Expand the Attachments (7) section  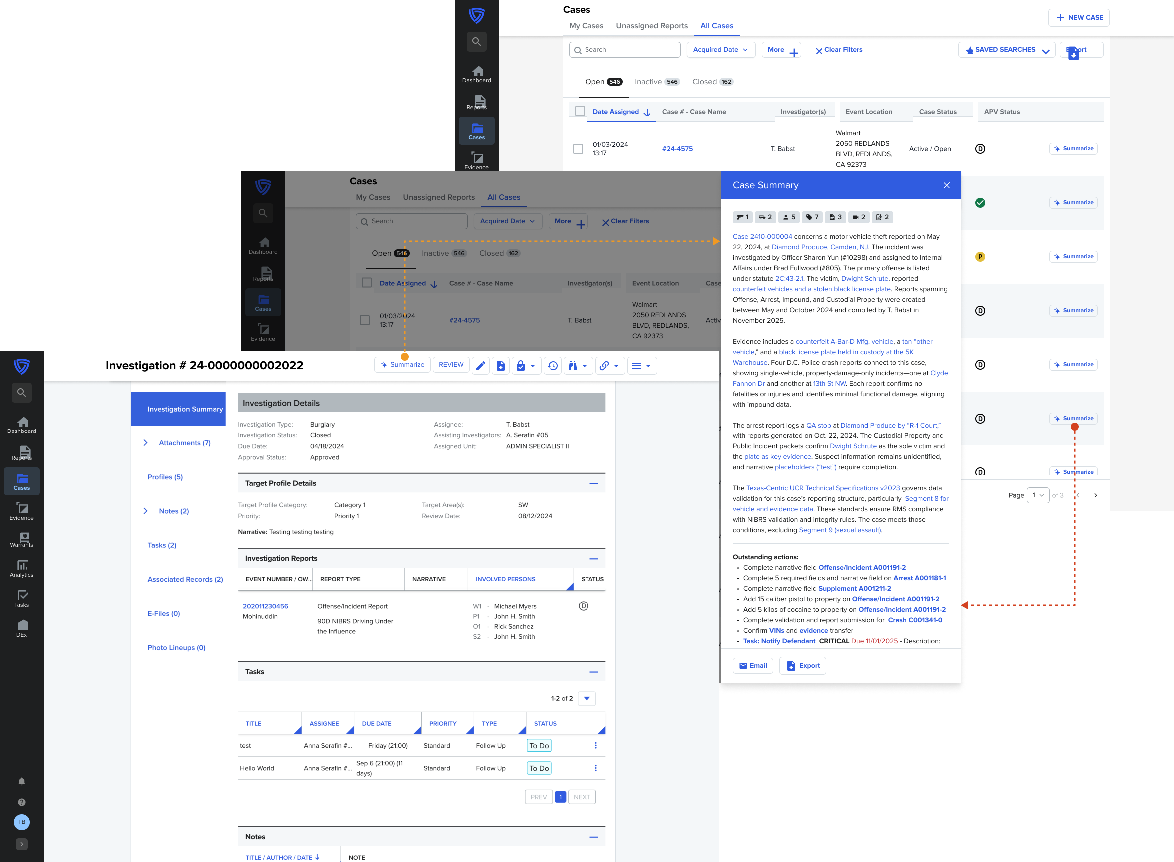146,443
